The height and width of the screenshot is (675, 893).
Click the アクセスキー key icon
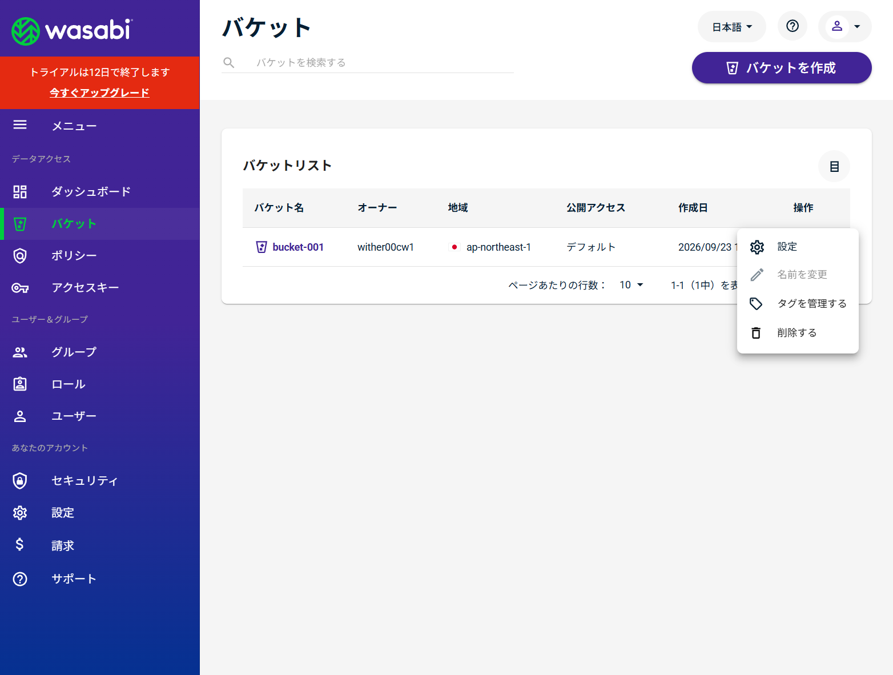(20, 288)
